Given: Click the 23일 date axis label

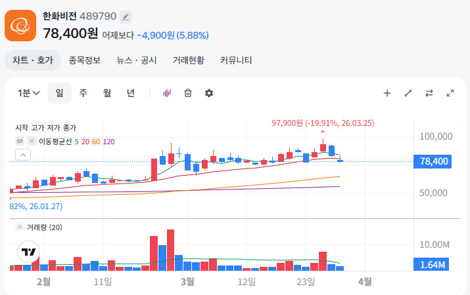Looking at the screenshot, I should click(306, 281).
